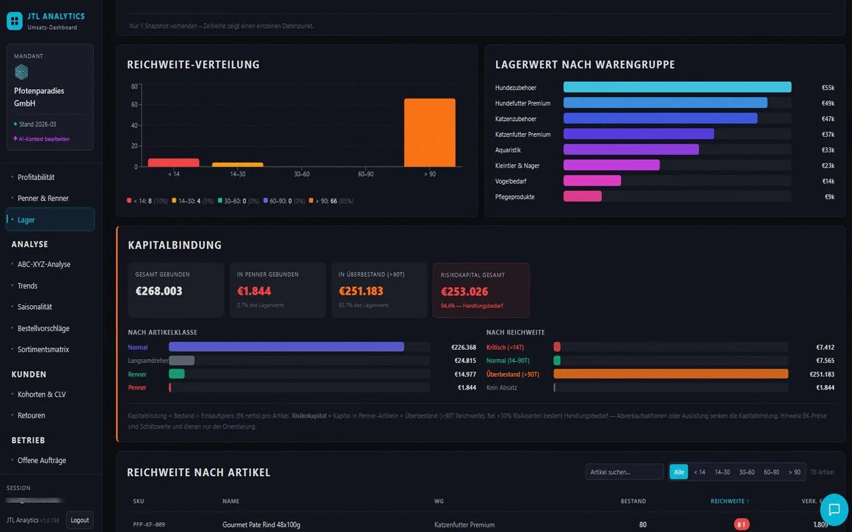Viewport: 852px width, 532px height.
Task: Click the Pfotenparadies cube mandant icon
Action: click(x=21, y=72)
